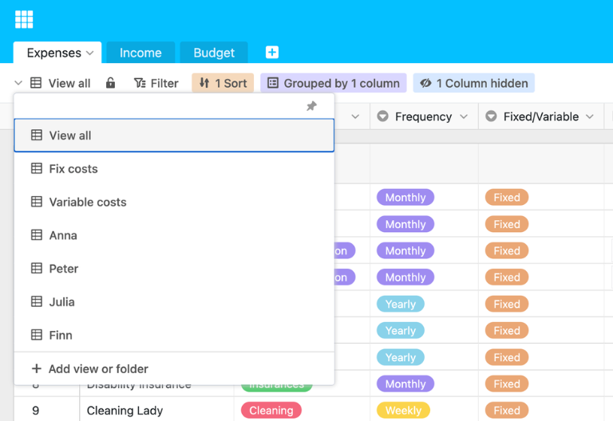Open the Filter tool
Viewport: 613px width, 421px height.
point(156,83)
